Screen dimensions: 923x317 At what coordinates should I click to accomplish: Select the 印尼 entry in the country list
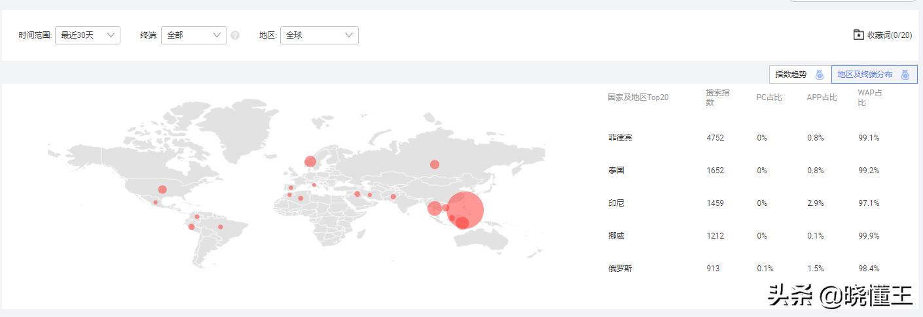click(x=616, y=203)
